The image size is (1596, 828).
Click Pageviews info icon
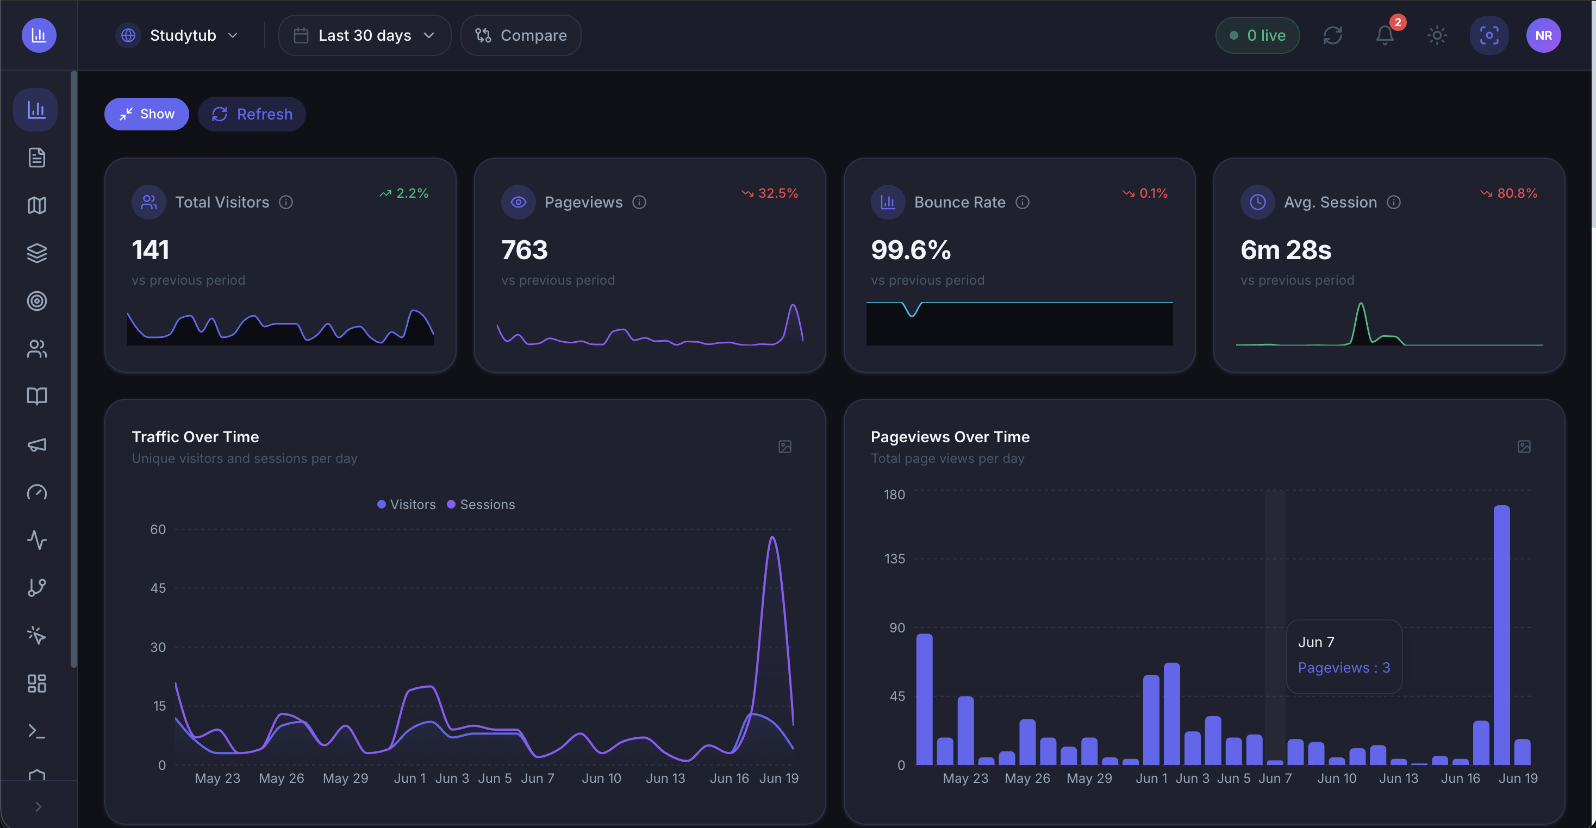click(639, 202)
